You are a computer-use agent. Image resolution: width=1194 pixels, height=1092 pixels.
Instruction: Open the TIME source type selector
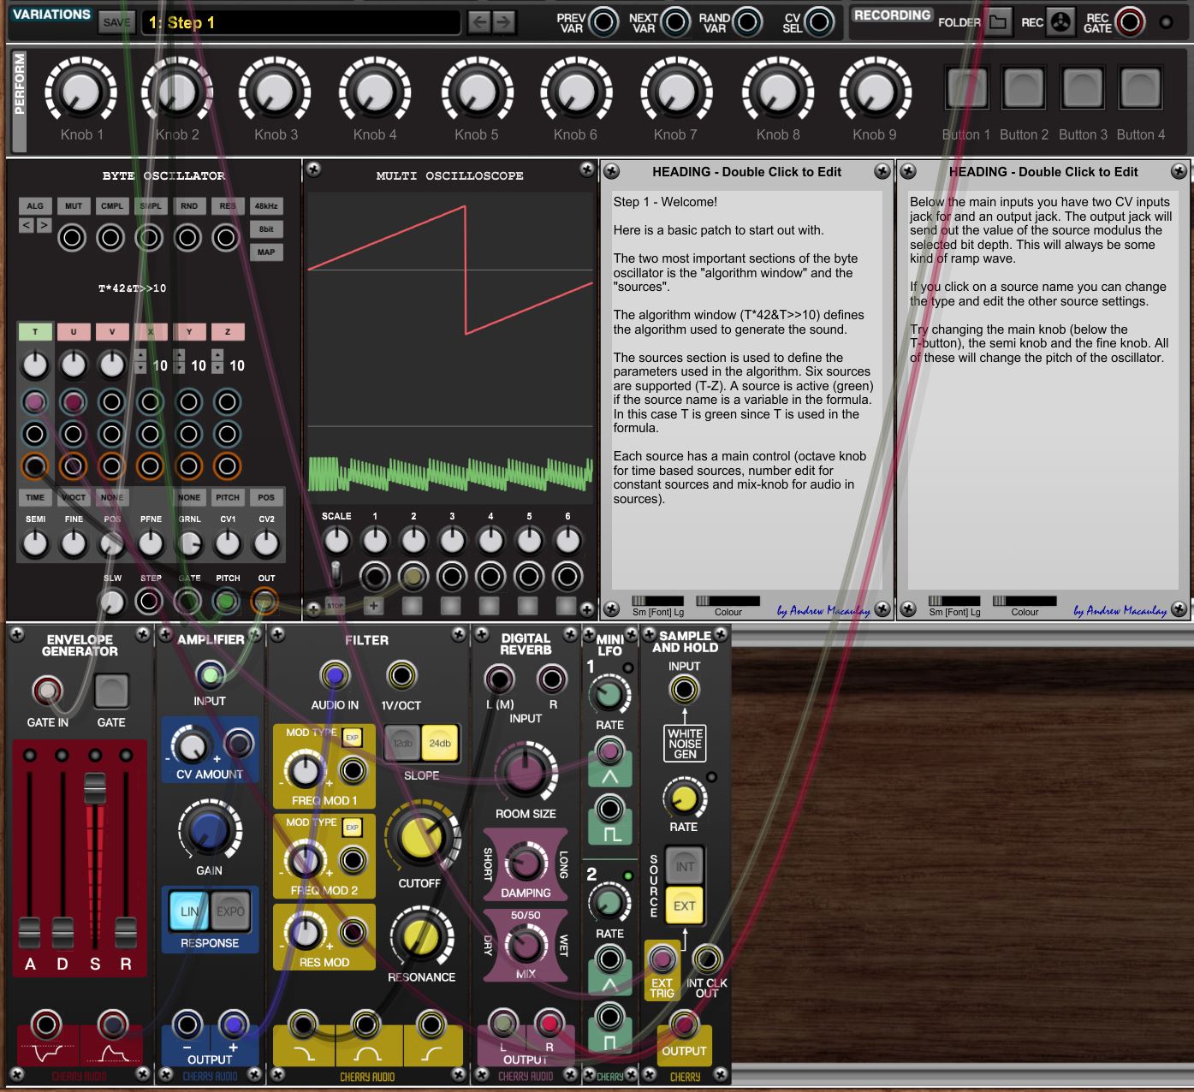(x=35, y=497)
